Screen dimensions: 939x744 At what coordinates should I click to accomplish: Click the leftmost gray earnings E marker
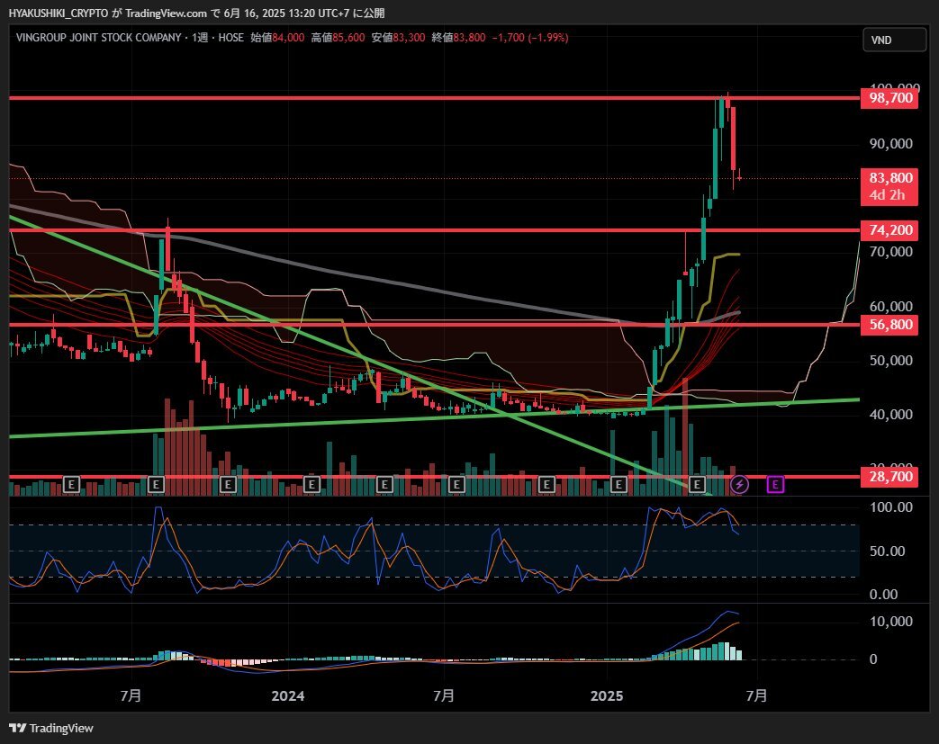(x=71, y=484)
